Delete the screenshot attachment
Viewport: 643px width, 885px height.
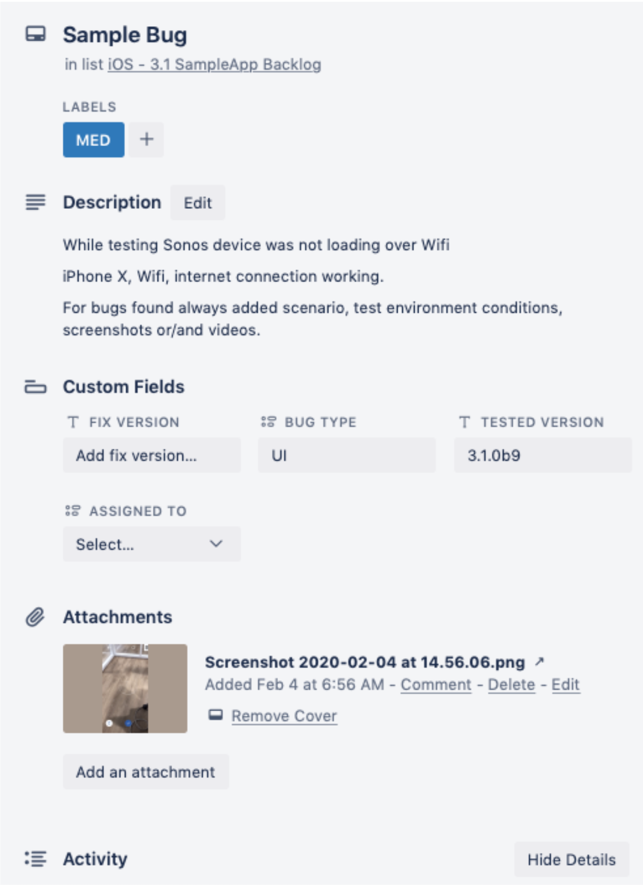[511, 685]
